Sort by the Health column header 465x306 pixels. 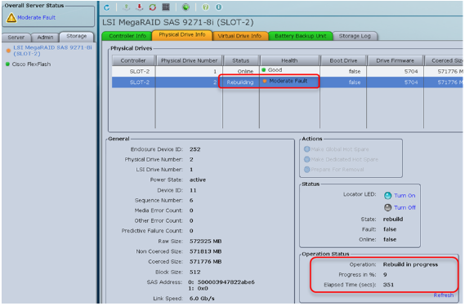click(289, 60)
